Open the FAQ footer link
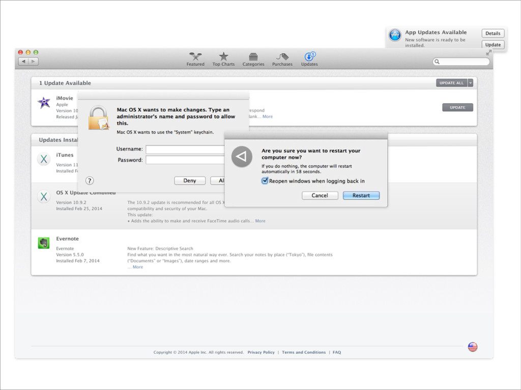This screenshot has height=390, width=521. [337, 352]
